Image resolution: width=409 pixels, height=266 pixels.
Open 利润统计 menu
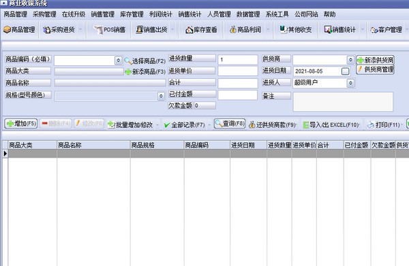(161, 14)
